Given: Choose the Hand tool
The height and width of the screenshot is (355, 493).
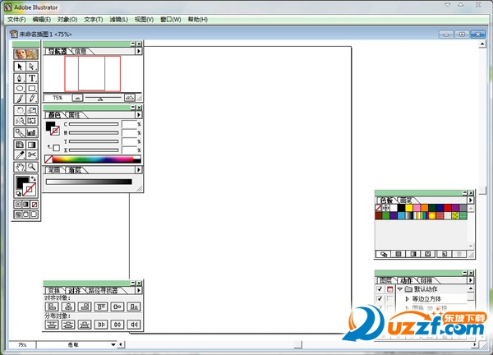Looking at the screenshot, I should click(20, 166).
